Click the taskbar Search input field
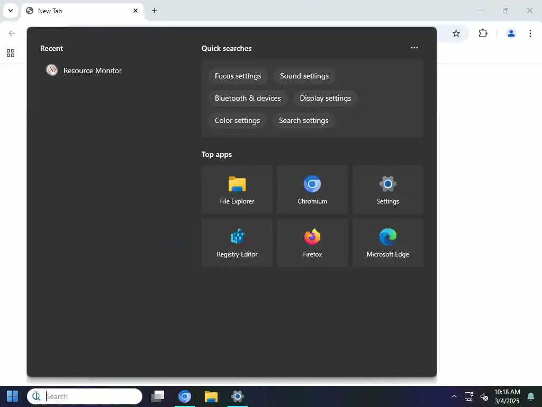Screen dimensions: 542x407 tap(85, 396)
